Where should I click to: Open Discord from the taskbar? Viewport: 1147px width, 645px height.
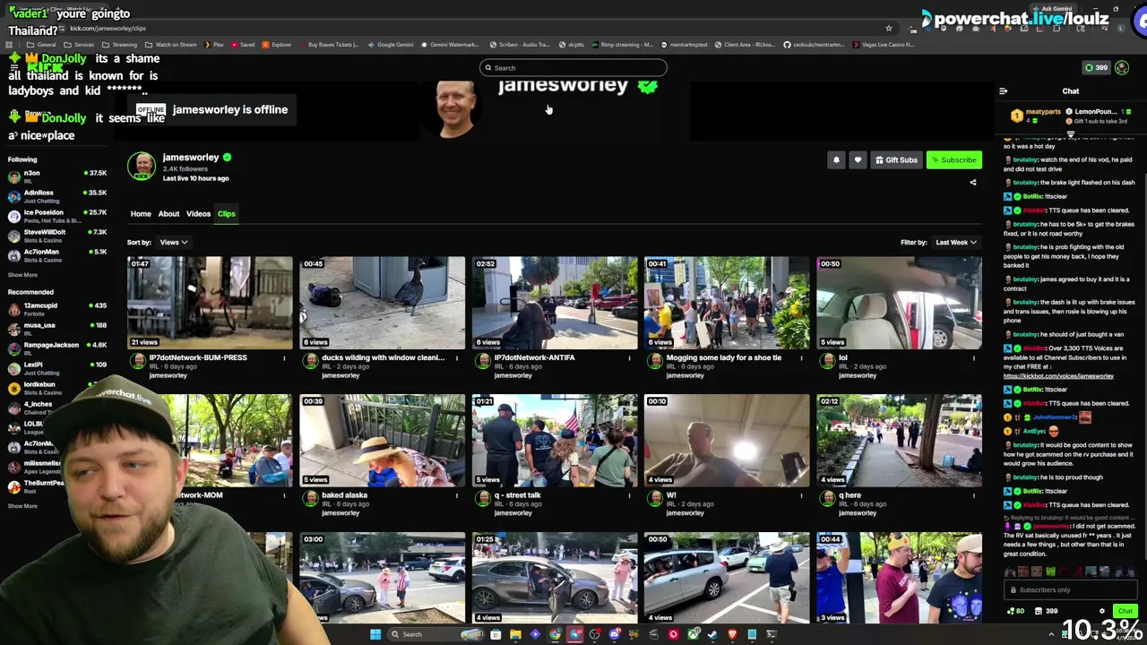614,634
